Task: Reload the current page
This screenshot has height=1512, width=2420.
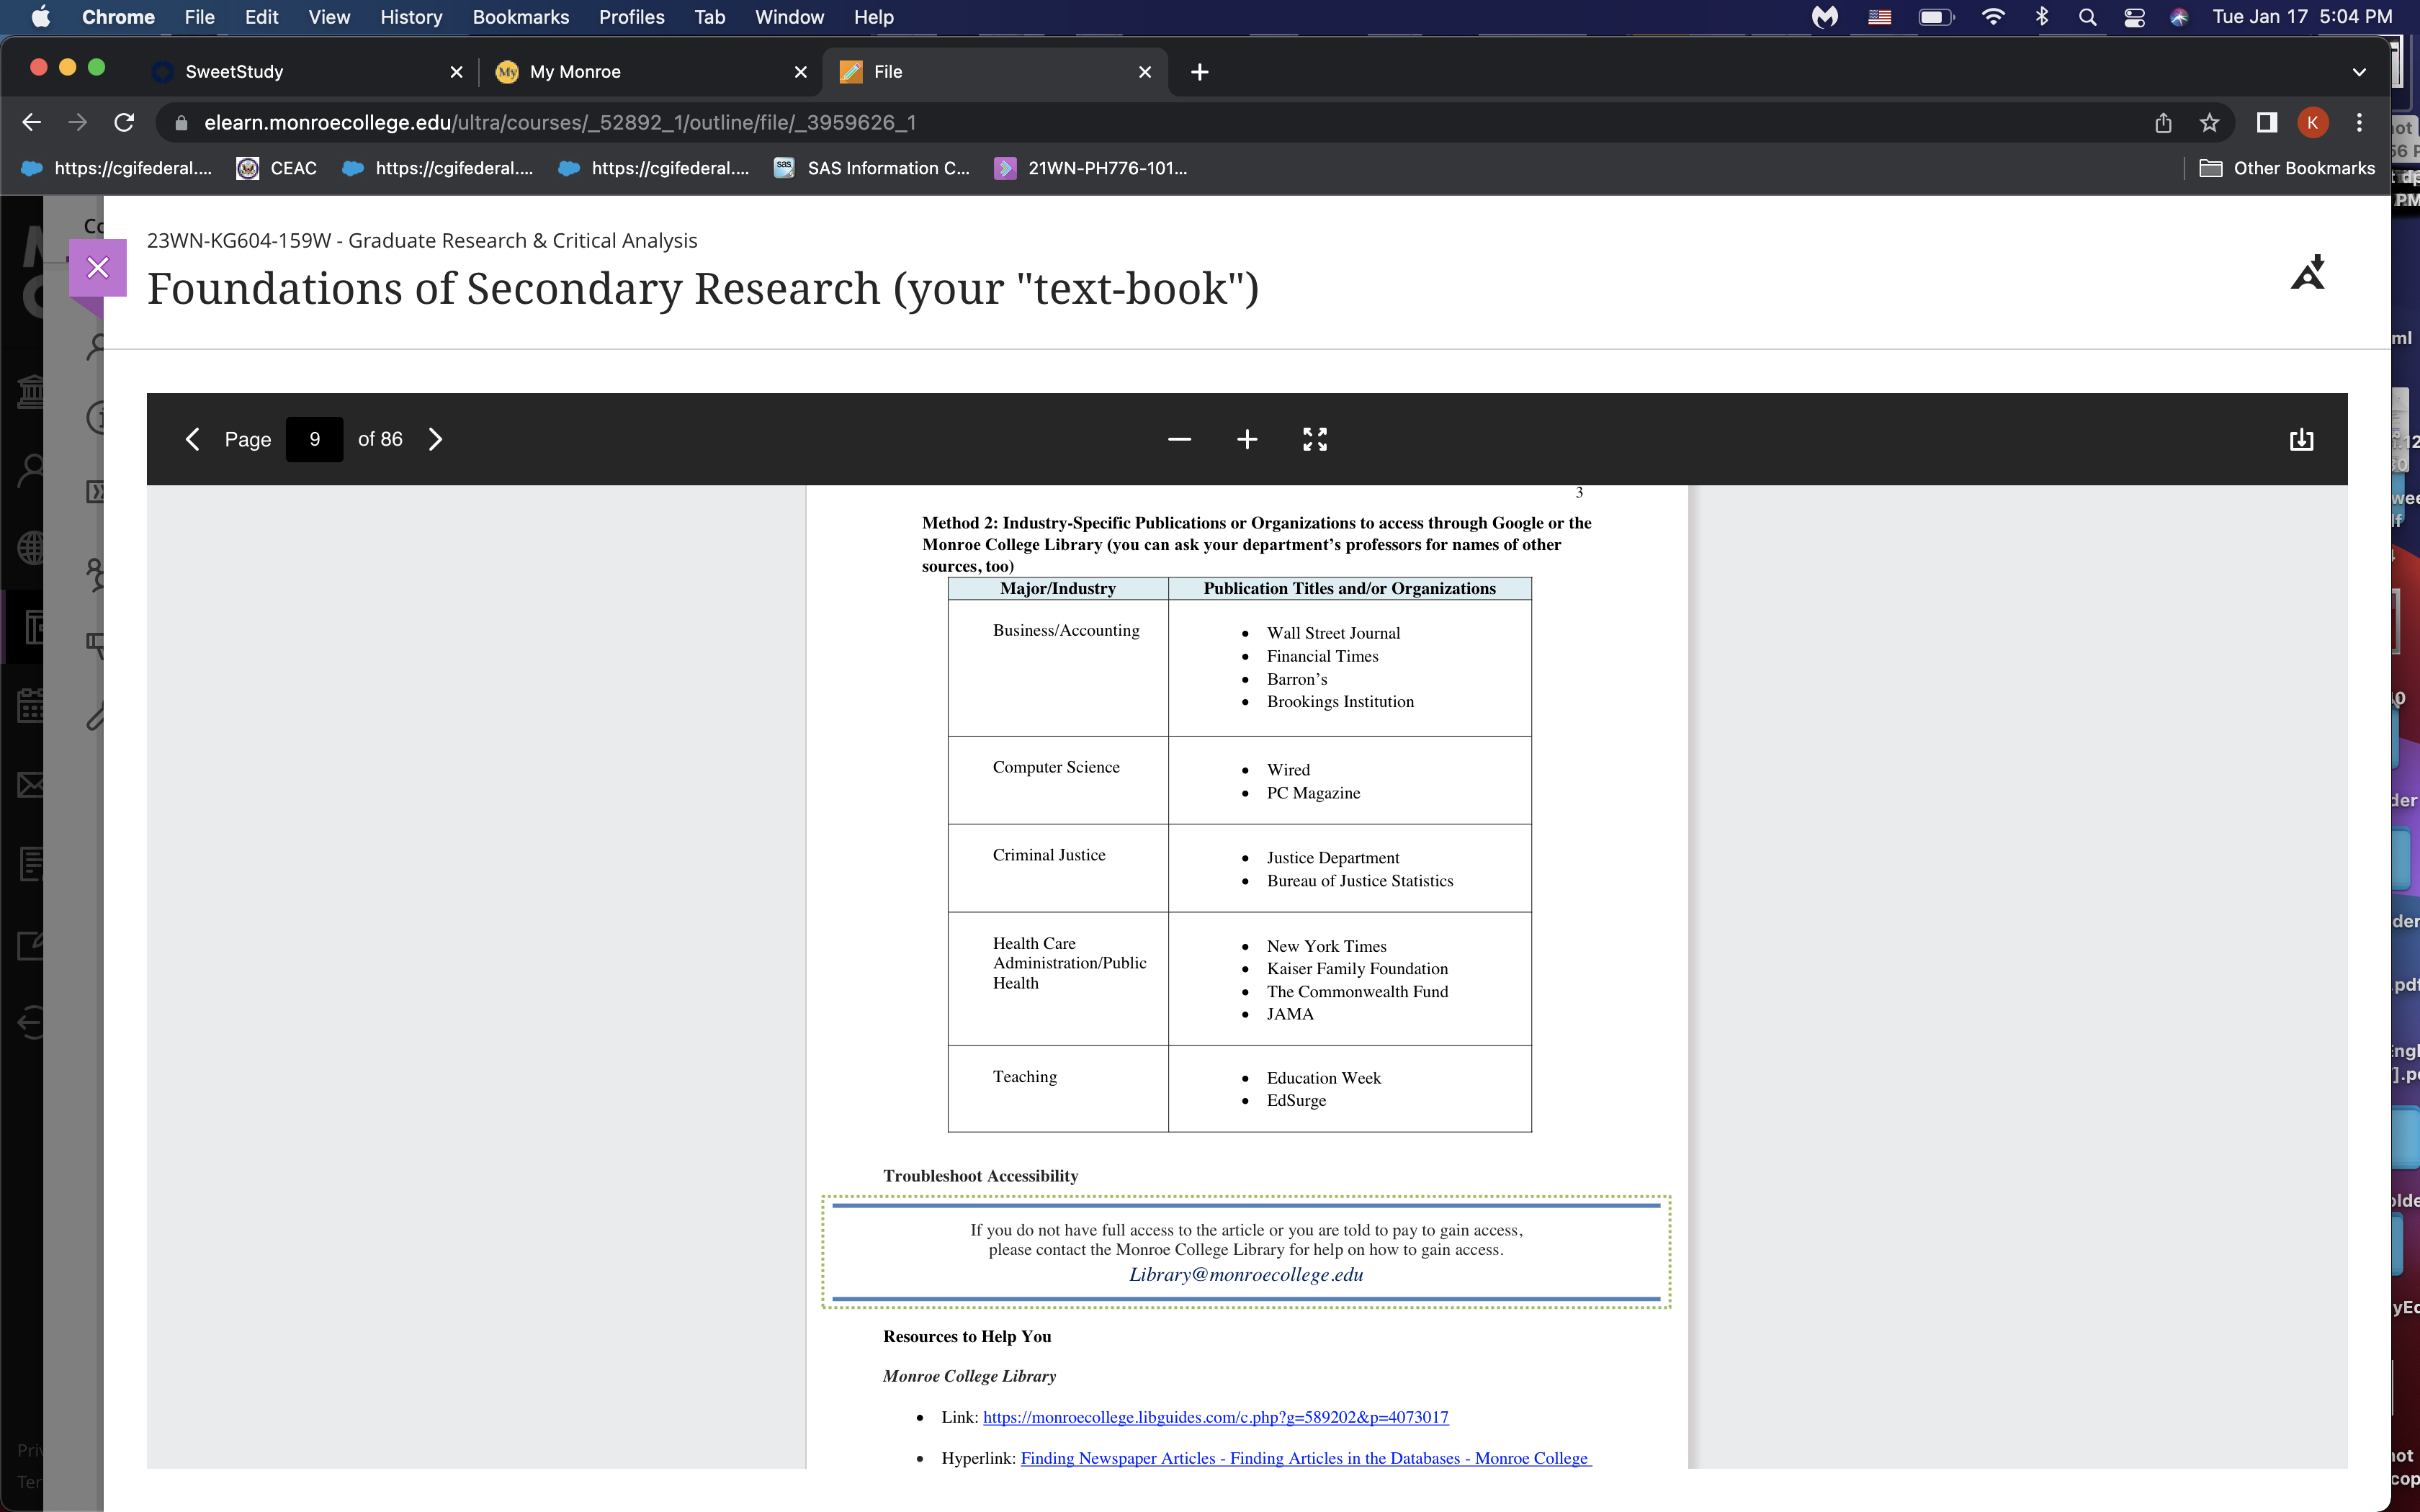Action: 124,122
